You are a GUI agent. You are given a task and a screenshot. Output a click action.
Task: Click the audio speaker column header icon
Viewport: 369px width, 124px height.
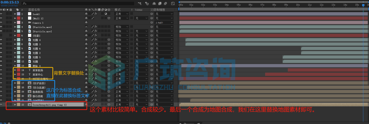(x=4, y=10)
